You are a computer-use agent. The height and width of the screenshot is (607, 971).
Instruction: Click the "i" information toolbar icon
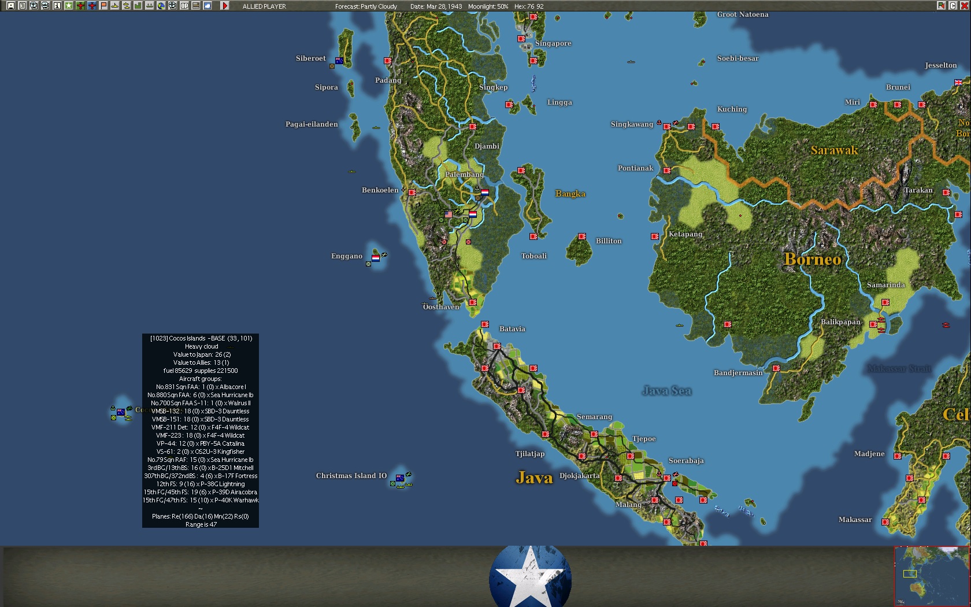click(x=57, y=6)
